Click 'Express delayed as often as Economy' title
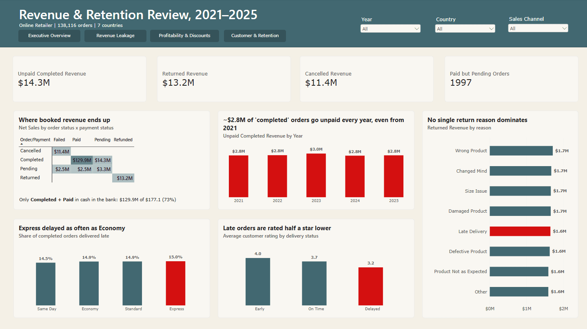 72,228
